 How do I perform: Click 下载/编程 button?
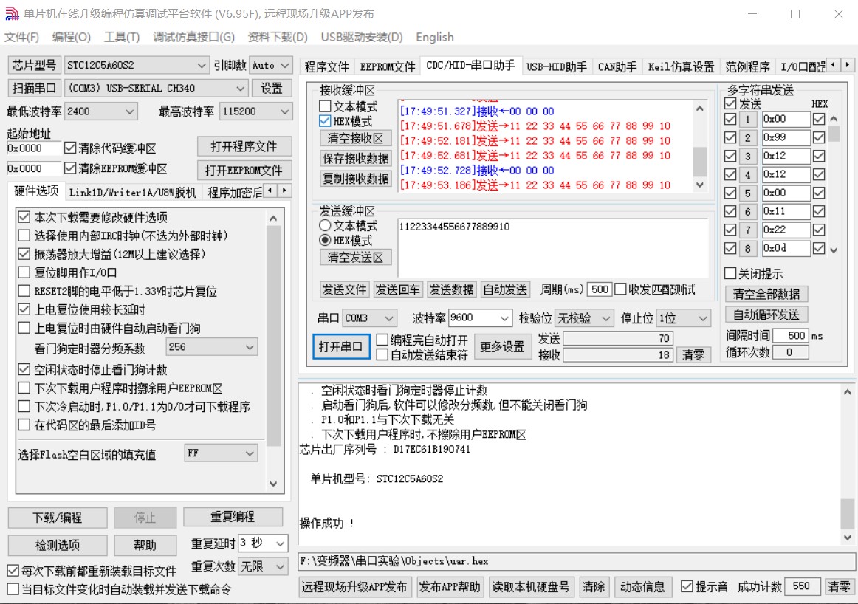(x=58, y=518)
